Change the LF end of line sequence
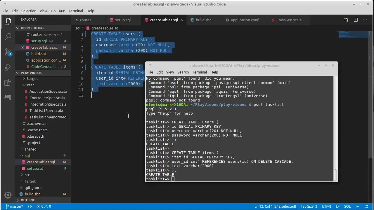The width and height of the screenshot is (374, 210). click(x=337, y=206)
